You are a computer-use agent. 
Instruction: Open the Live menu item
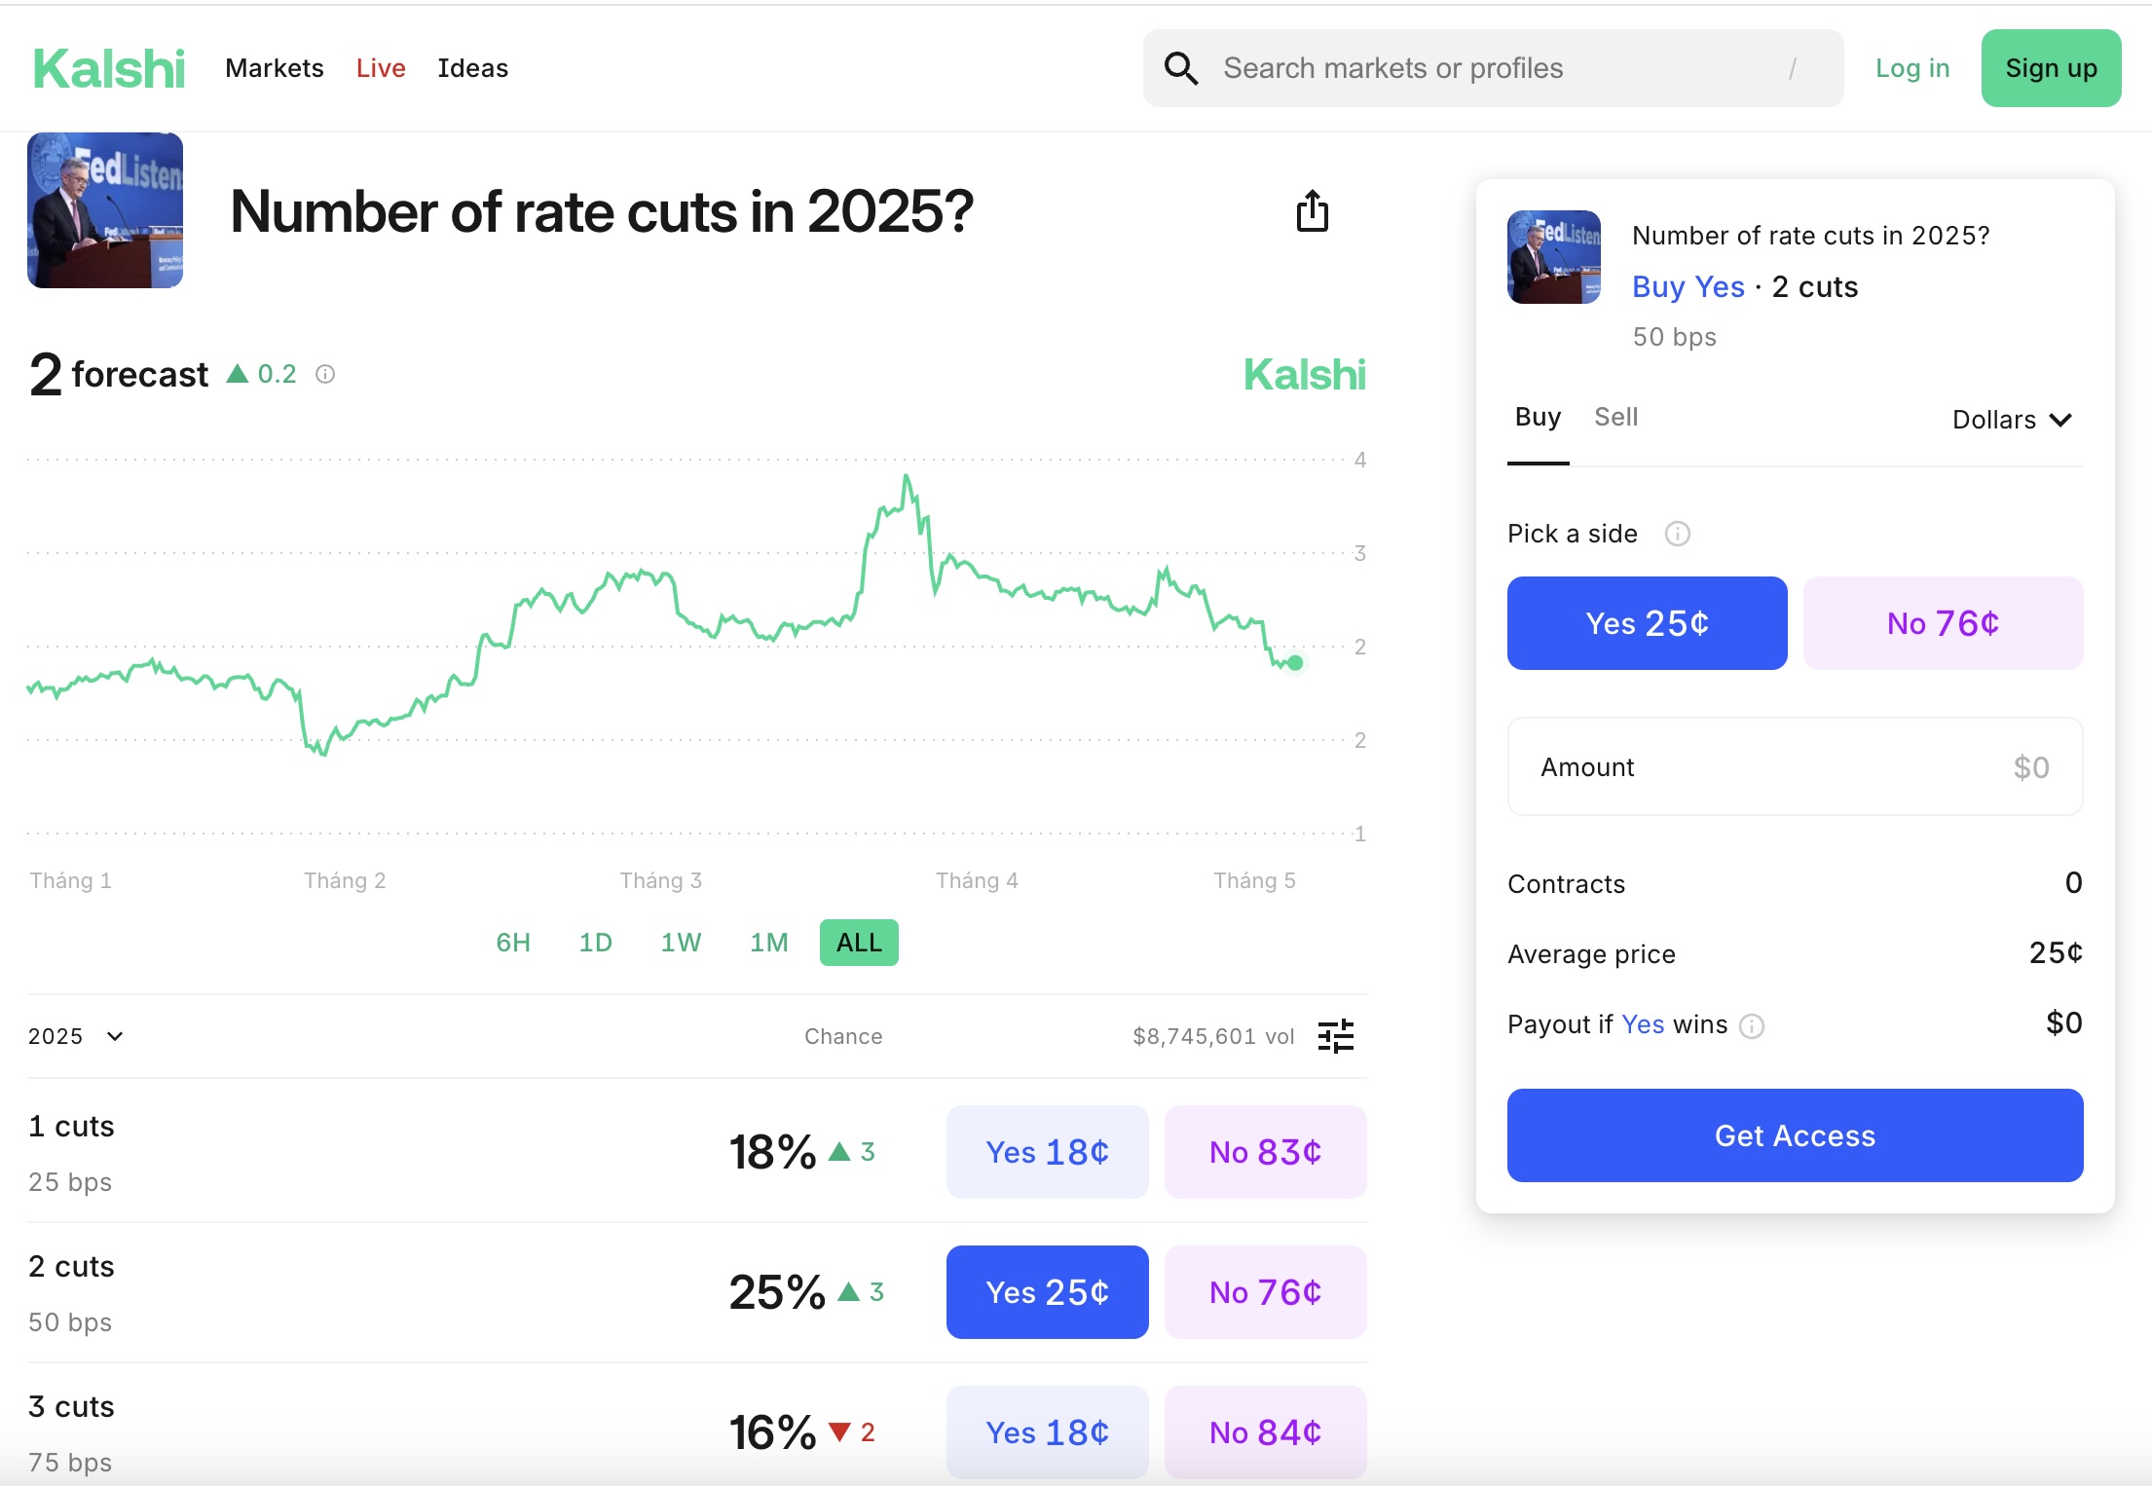coord(381,68)
